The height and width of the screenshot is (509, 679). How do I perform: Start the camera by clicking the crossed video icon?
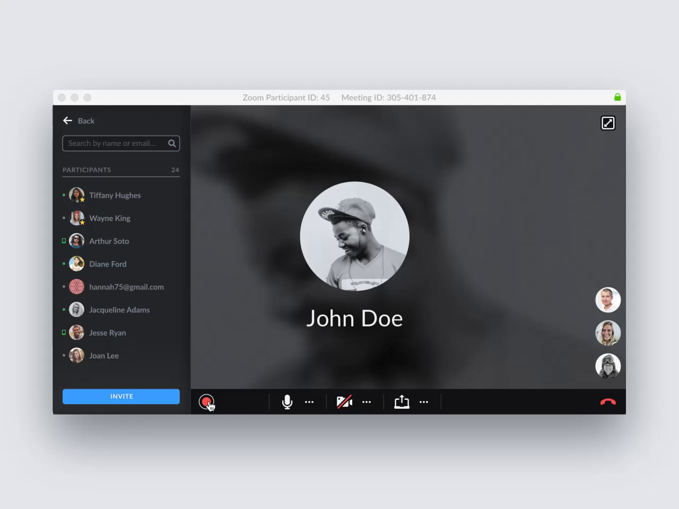(344, 401)
